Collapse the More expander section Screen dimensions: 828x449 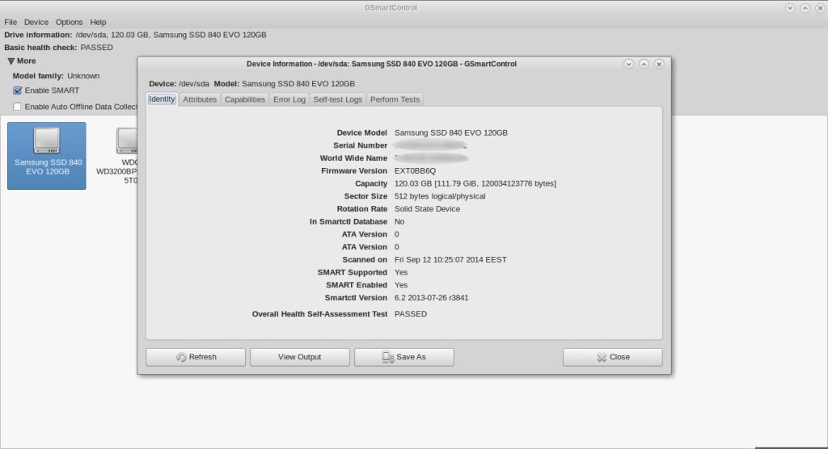(11, 61)
